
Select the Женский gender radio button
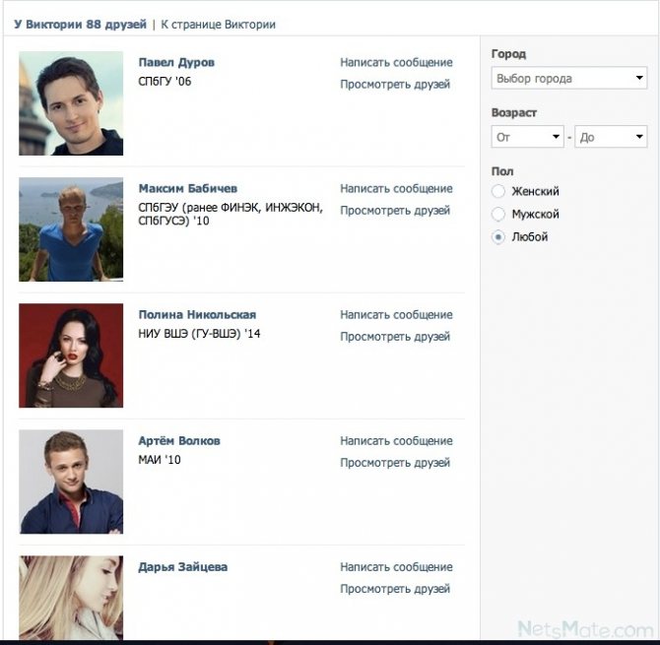(498, 191)
